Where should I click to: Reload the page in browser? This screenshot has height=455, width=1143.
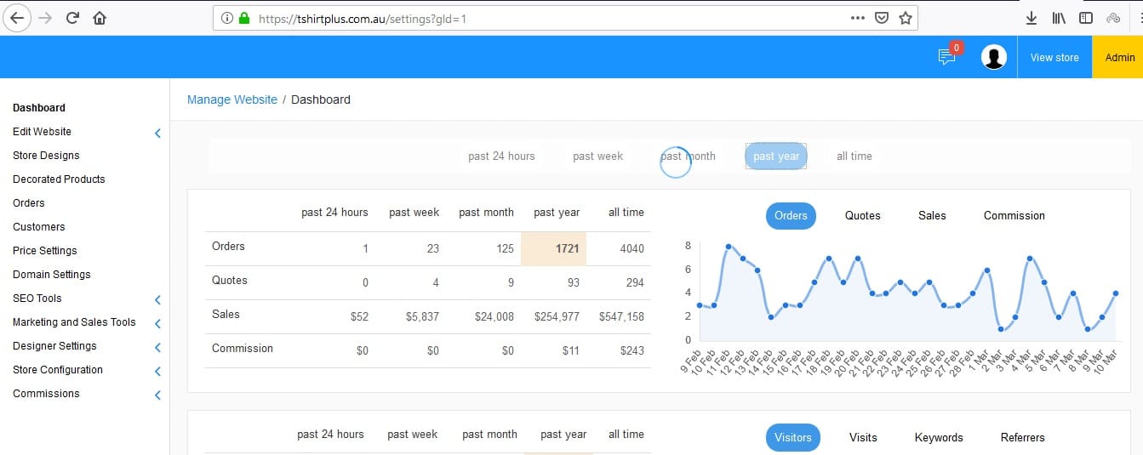[x=73, y=18]
